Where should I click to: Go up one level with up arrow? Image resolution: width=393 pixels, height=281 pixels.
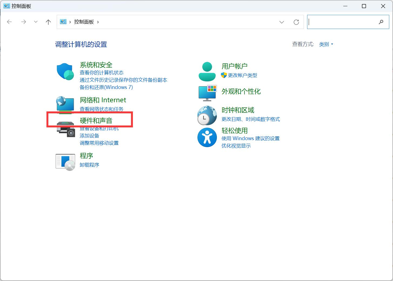click(x=48, y=22)
